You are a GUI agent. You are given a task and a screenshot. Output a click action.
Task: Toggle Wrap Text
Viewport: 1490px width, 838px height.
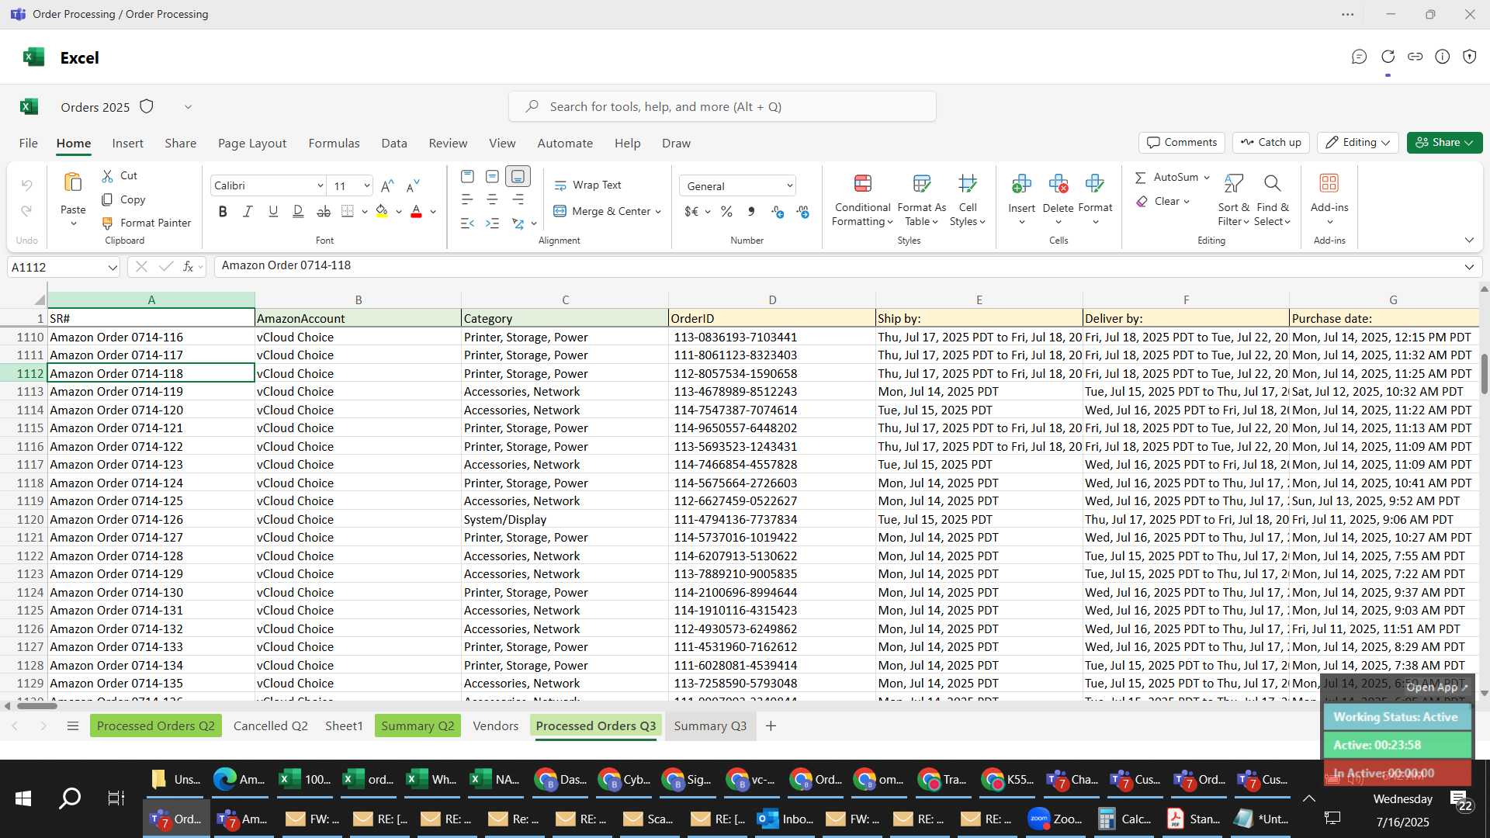pos(587,185)
